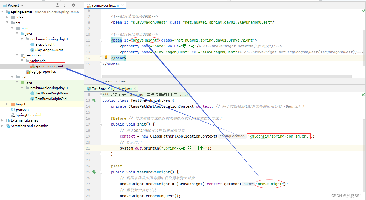
Task: Click the collapse all icon in Project panel
Action: [x=64, y=5]
